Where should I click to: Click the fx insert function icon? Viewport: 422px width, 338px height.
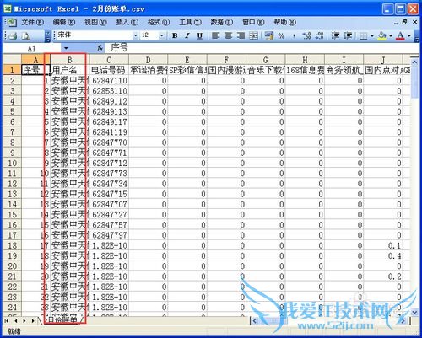pos(100,48)
